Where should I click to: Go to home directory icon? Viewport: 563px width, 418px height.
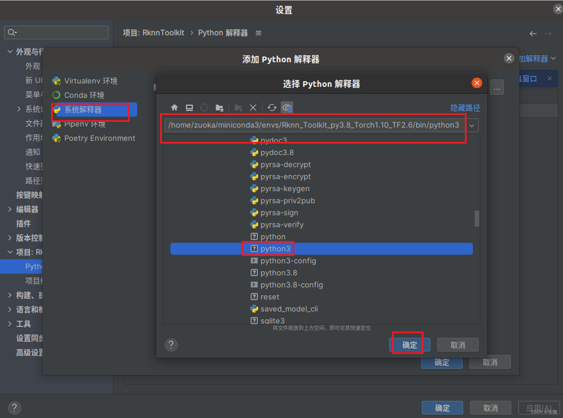[x=174, y=108]
